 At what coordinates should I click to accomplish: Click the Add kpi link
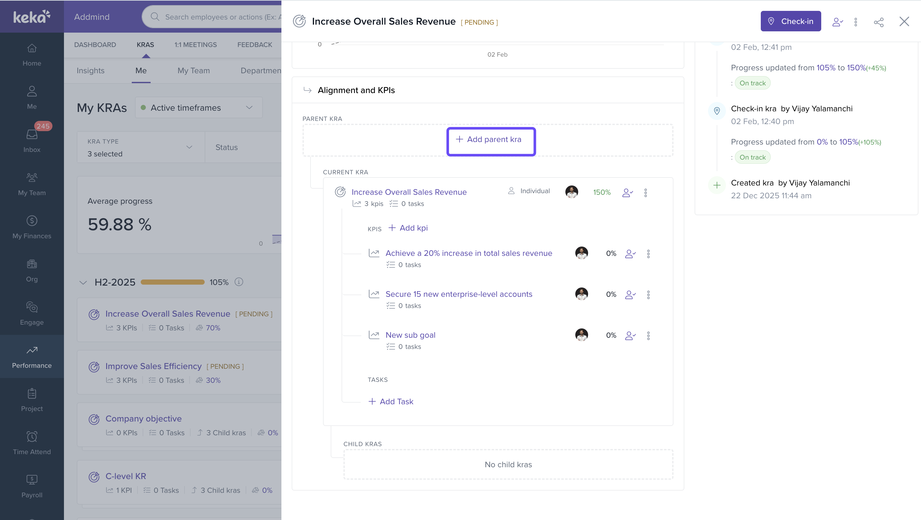point(408,228)
